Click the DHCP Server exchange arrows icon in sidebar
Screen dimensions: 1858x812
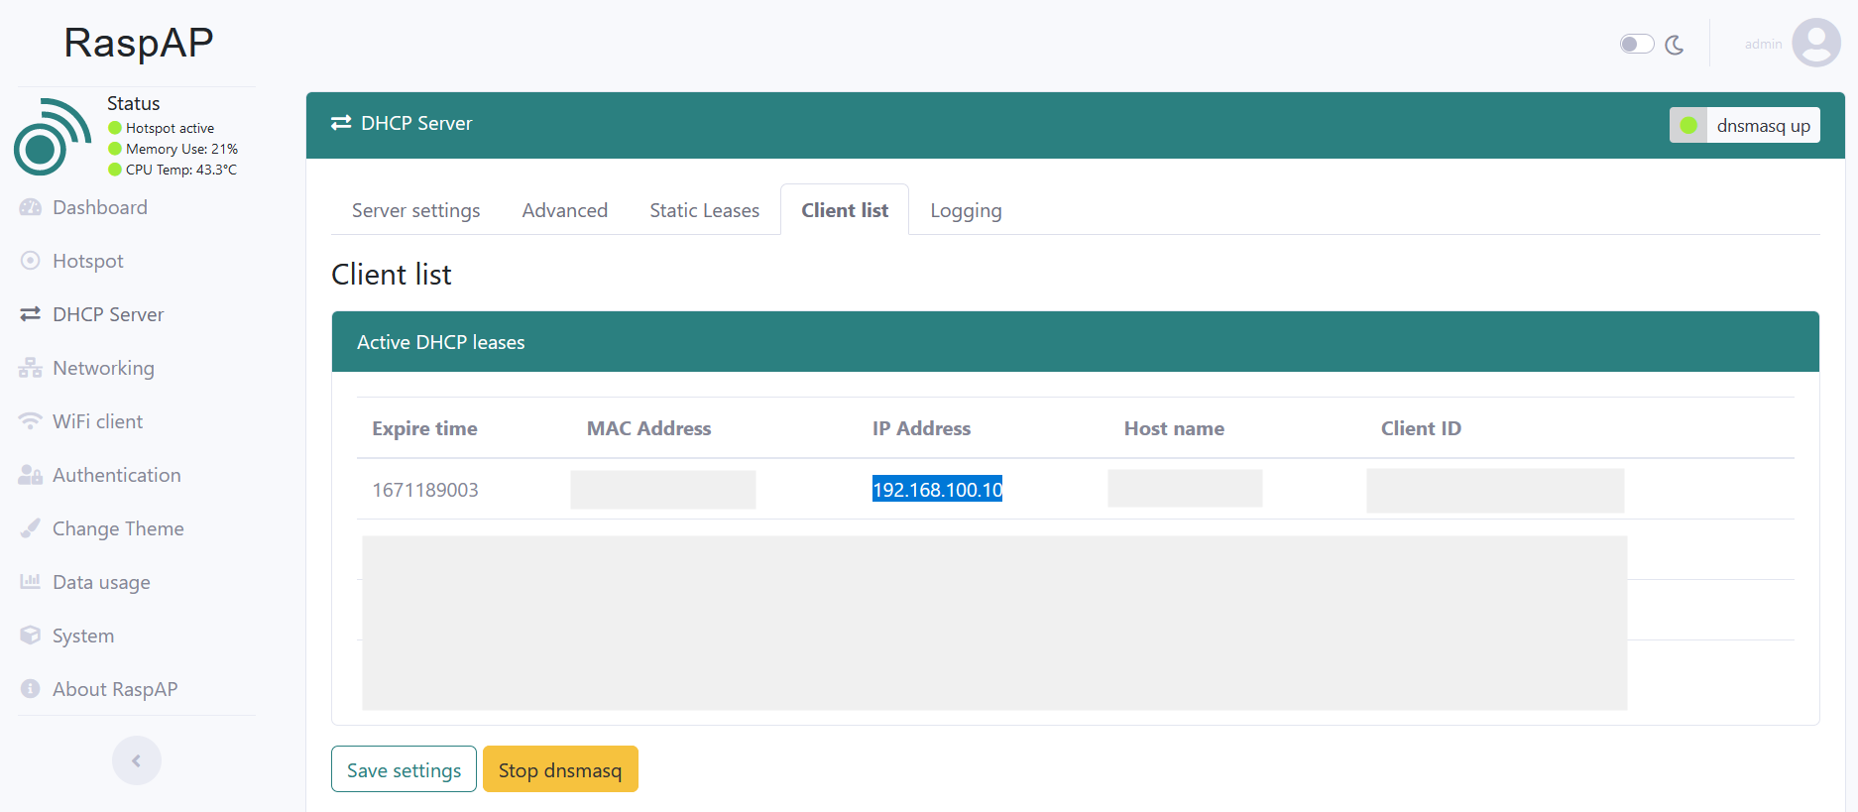tap(31, 314)
